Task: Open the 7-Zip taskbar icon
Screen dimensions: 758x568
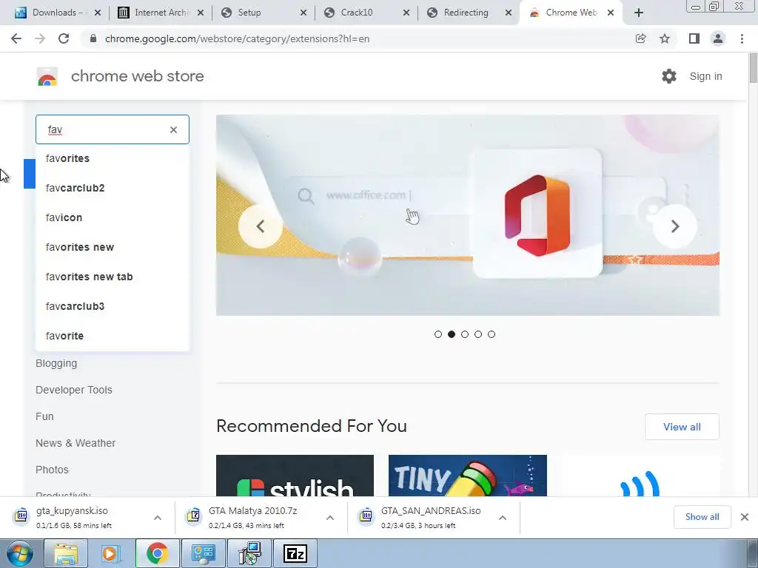Action: (x=295, y=553)
